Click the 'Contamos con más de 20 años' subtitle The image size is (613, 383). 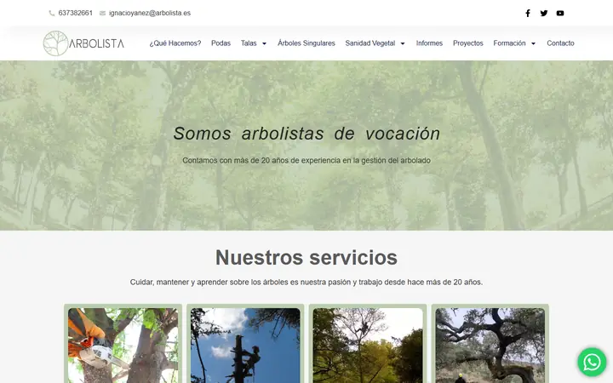(306, 161)
